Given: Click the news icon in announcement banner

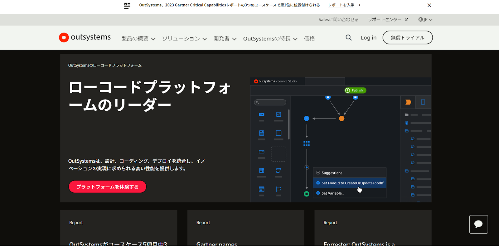Looking at the screenshot, I should click(x=127, y=6).
